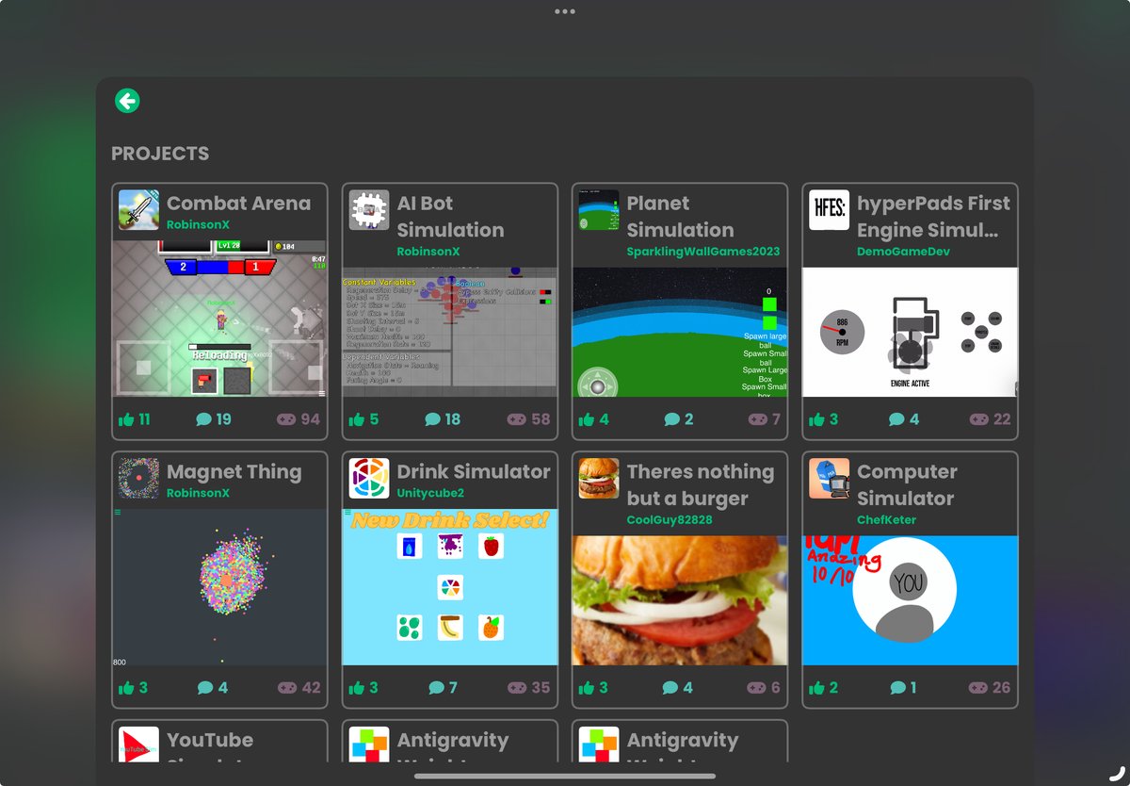Tap the green back arrow button
This screenshot has width=1130, height=786.
[127, 100]
